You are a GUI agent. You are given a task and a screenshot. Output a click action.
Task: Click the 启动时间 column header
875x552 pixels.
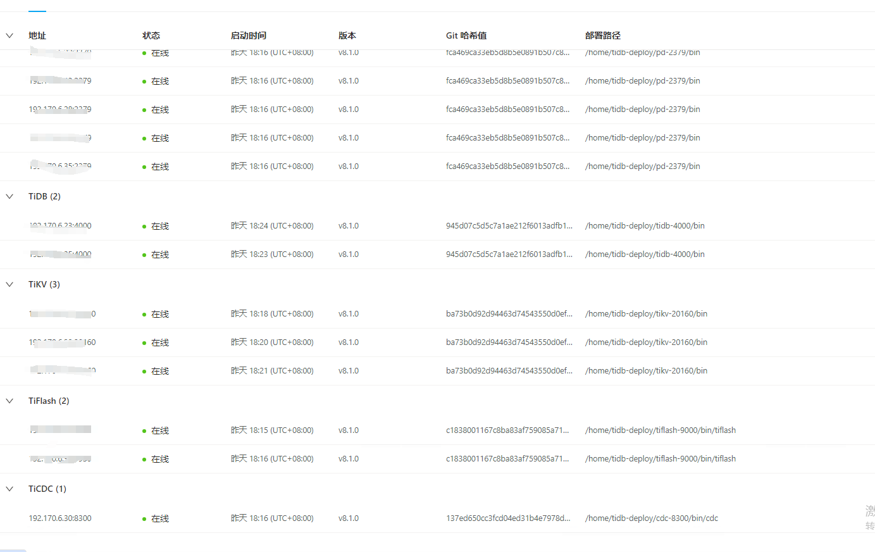[x=249, y=35]
